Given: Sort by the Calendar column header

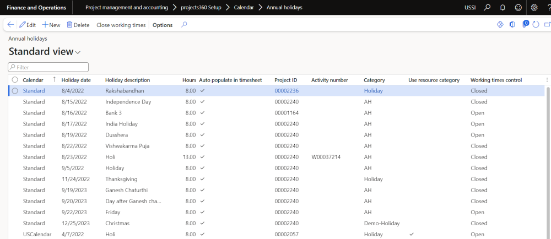Looking at the screenshot, I should pyautogui.click(x=33, y=80).
